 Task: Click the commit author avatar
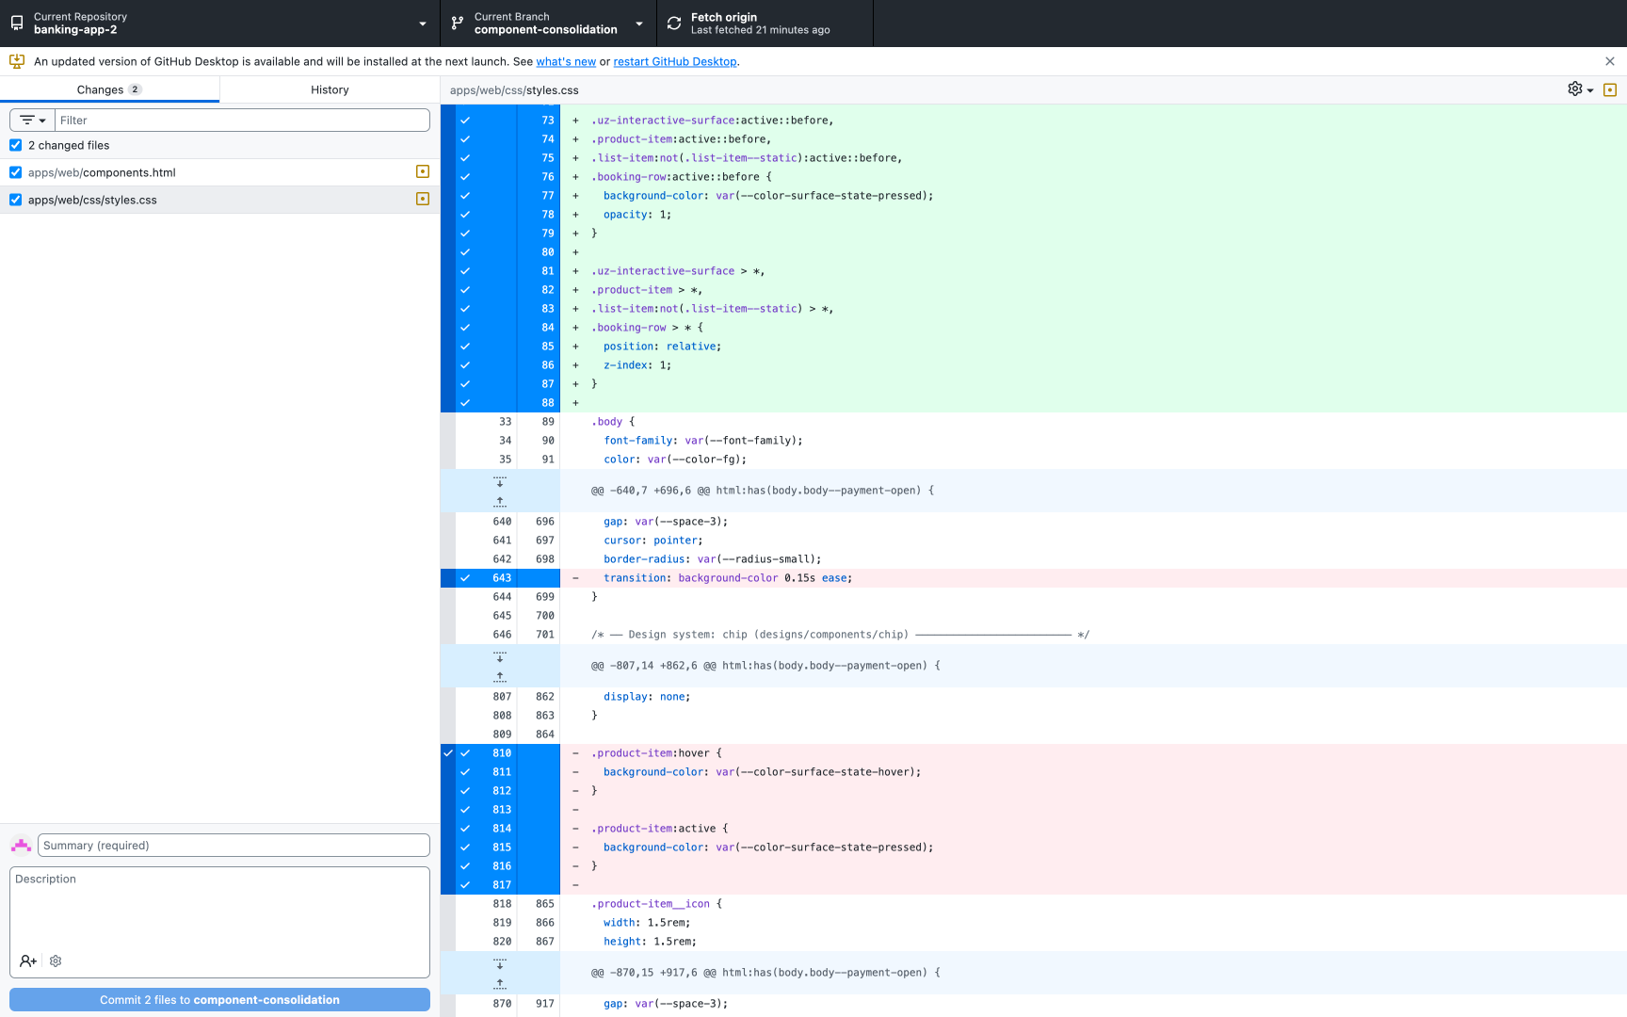pyautogui.click(x=21, y=846)
